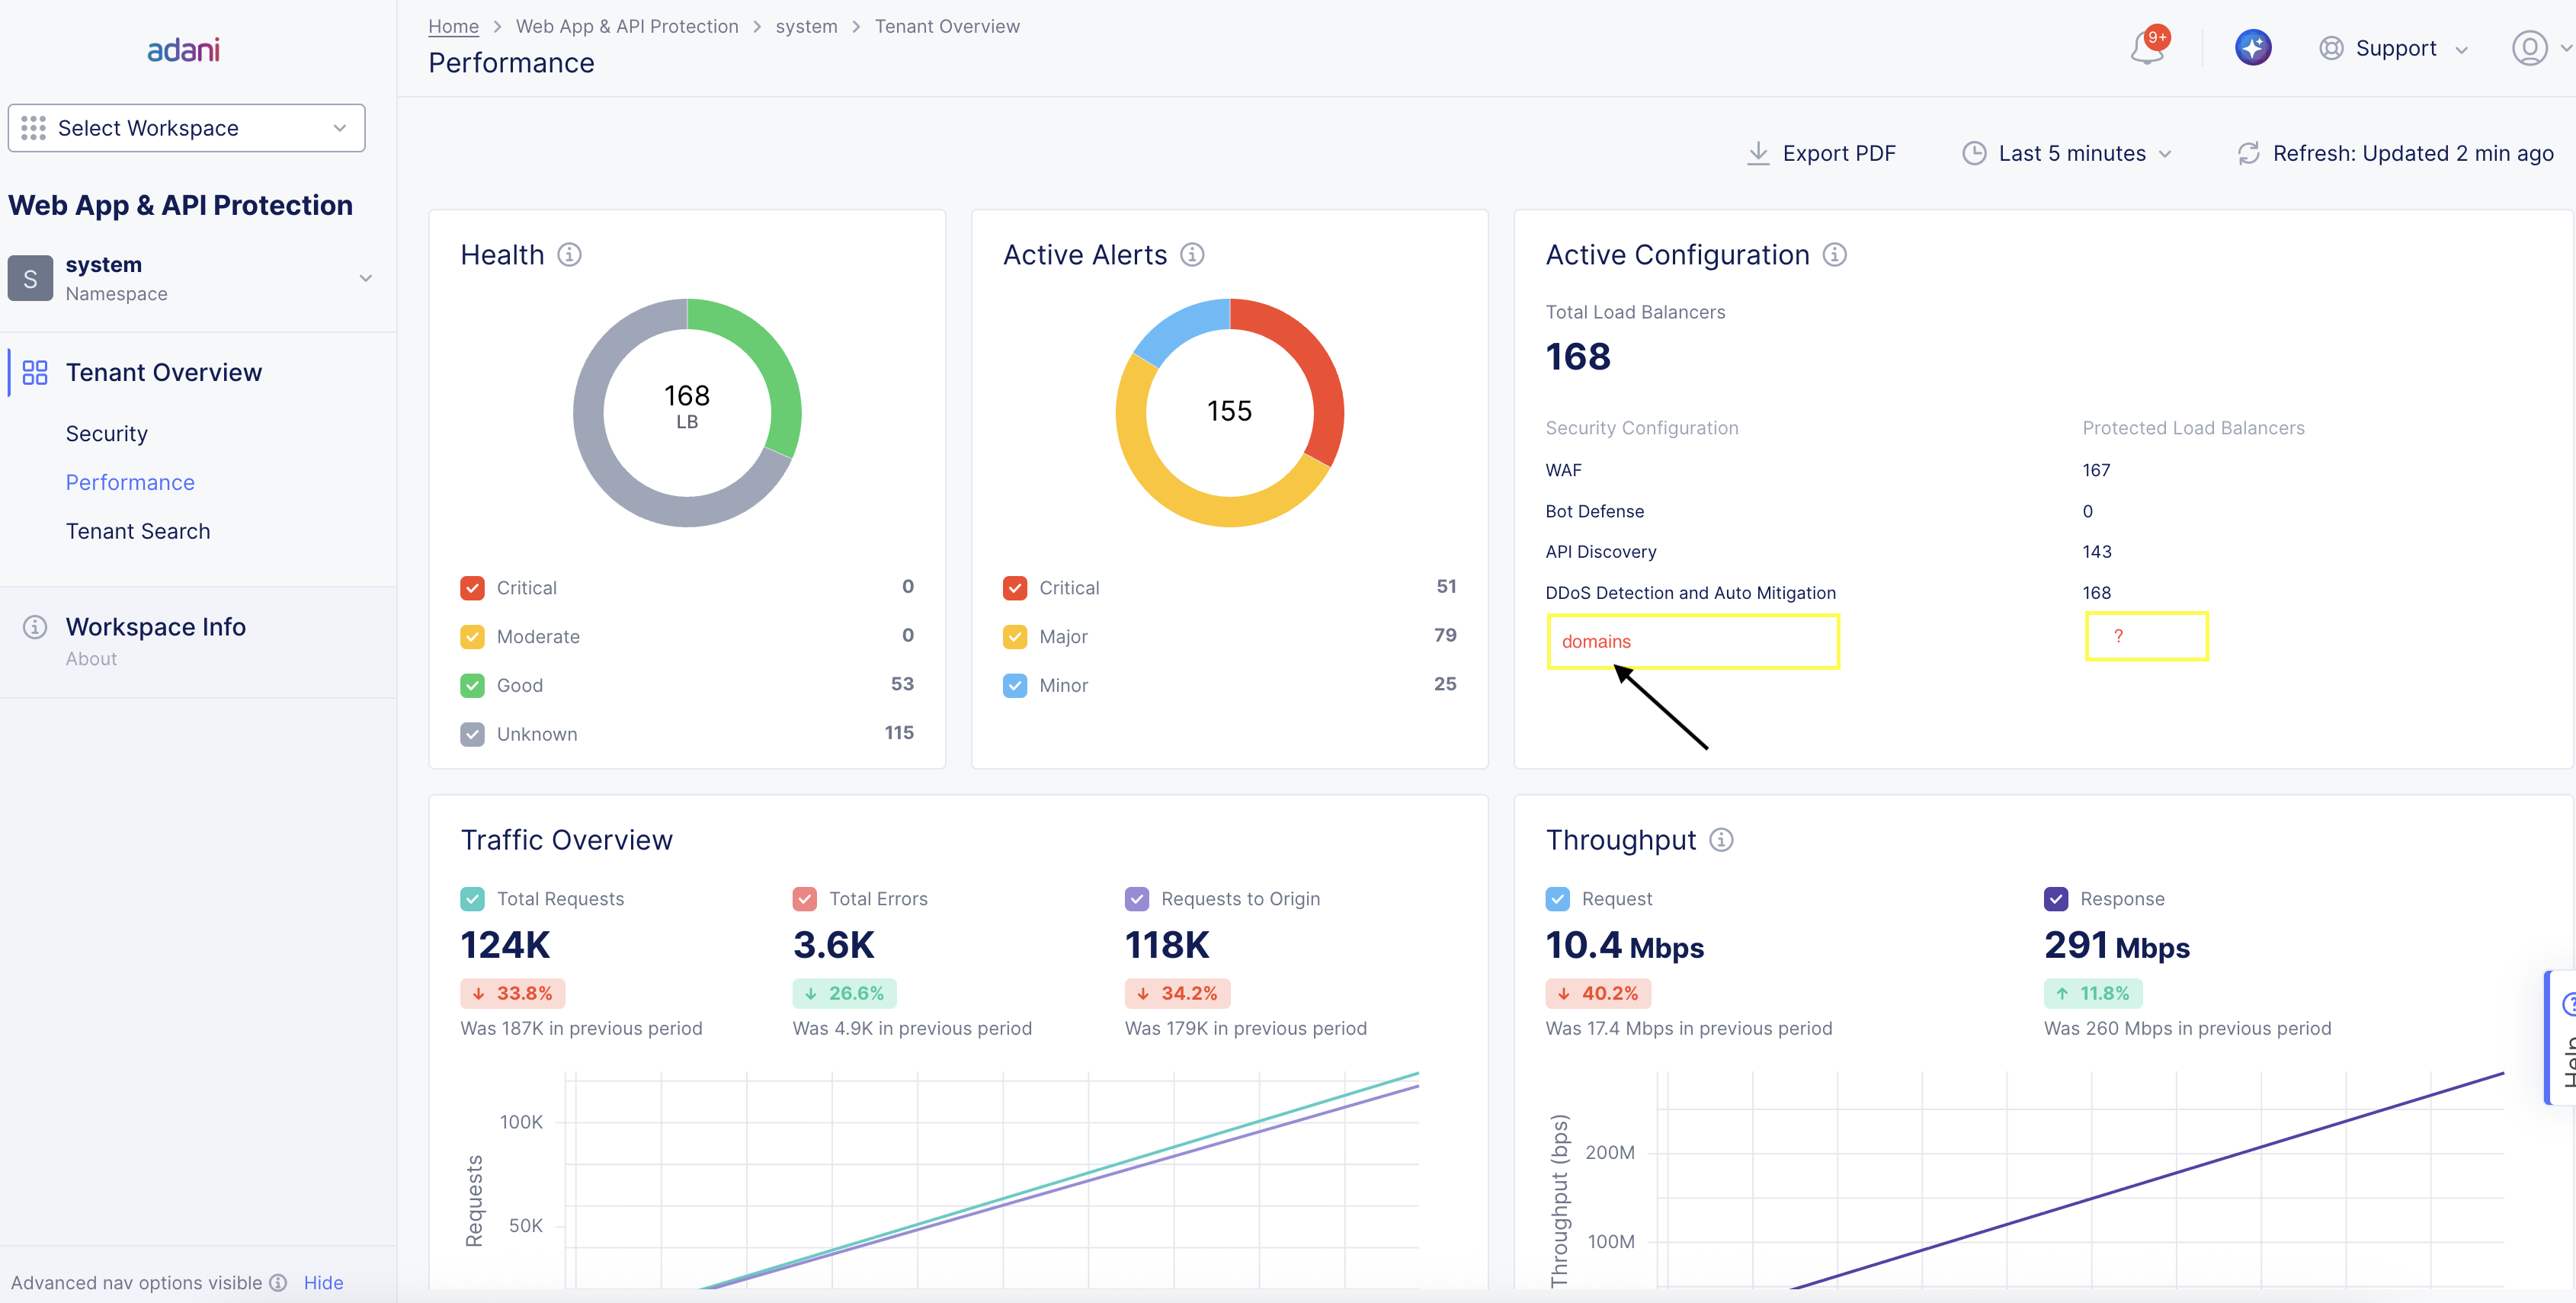Click the Active Alerts info icon

pos(1192,255)
